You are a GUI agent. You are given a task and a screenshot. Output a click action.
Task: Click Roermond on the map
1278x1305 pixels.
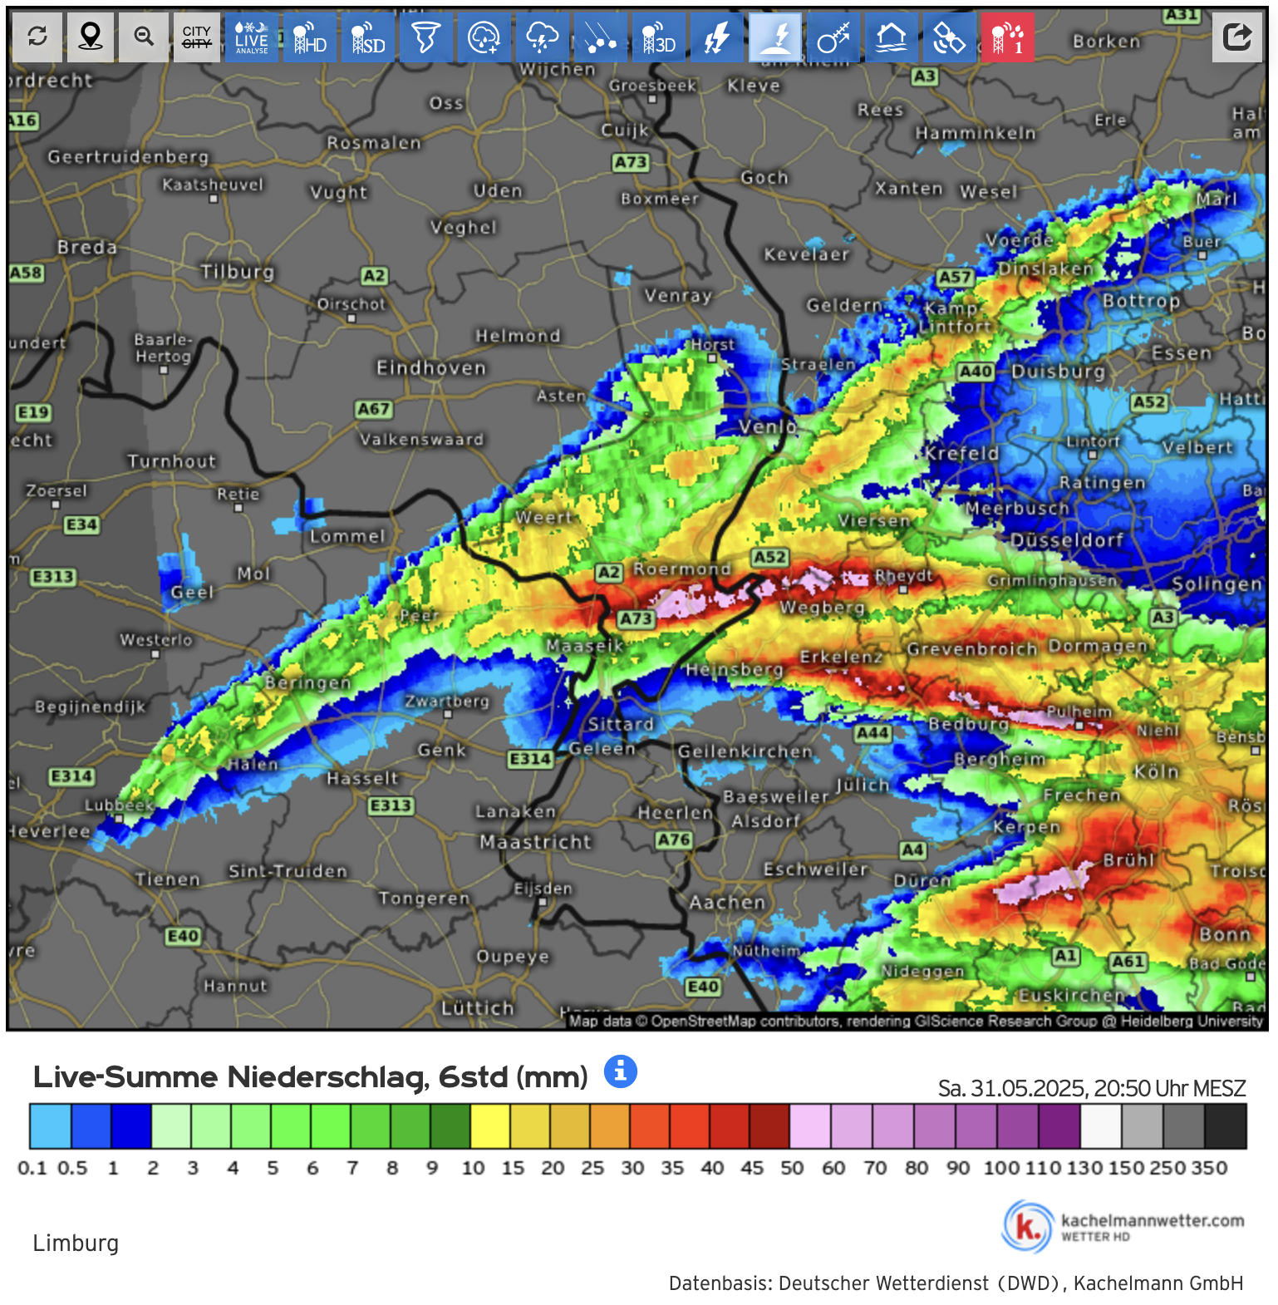(682, 569)
